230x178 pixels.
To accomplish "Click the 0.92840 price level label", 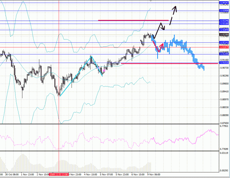I will [224, 30].
